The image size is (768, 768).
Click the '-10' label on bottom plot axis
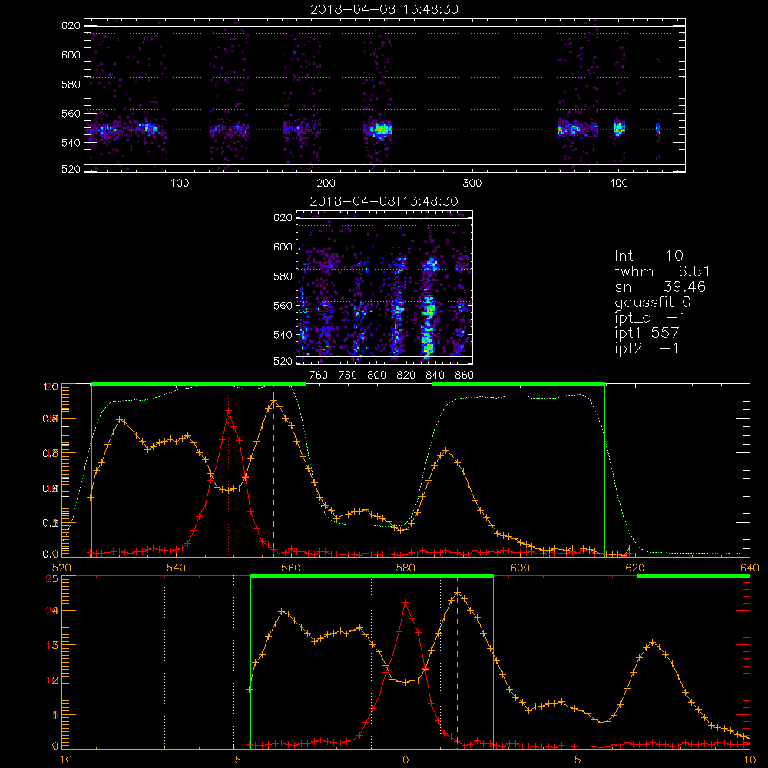[61, 760]
